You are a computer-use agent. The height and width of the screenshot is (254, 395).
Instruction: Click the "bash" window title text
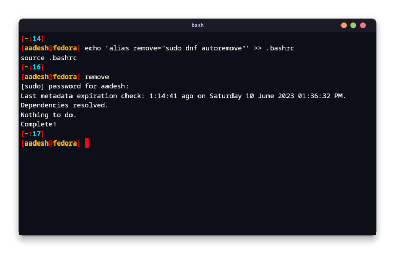(197, 25)
